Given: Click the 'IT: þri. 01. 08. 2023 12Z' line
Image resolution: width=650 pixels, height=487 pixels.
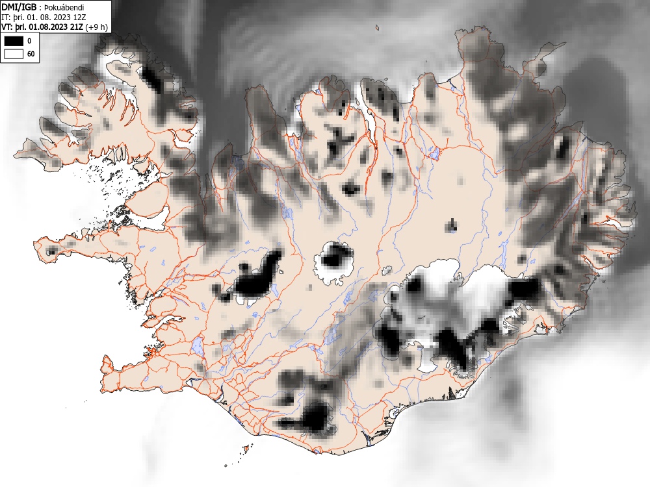Looking at the screenshot, I should (43, 18).
